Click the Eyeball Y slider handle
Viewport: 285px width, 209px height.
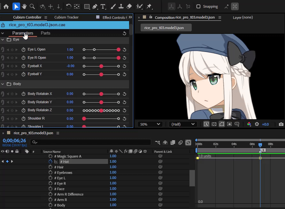(101, 74)
